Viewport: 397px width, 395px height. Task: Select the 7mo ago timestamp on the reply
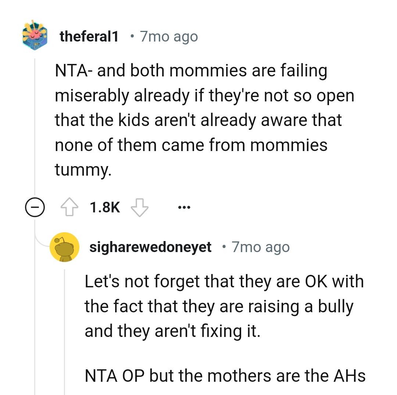pyautogui.click(x=261, y=247)
